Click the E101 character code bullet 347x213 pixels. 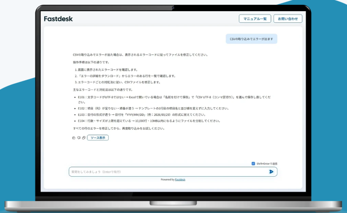point(174,100)
